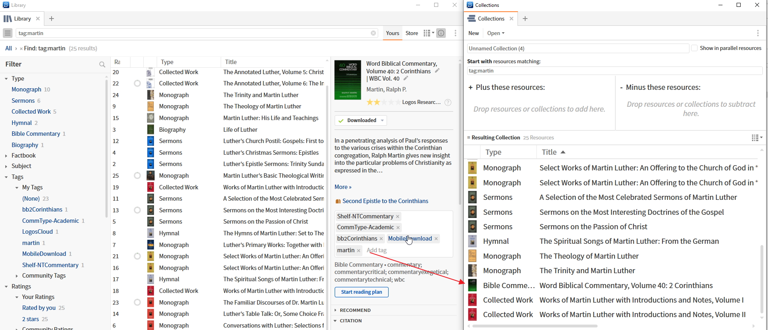Add a new tab in Library window
The image size is (768, 330).
click(x=52, y=19)
